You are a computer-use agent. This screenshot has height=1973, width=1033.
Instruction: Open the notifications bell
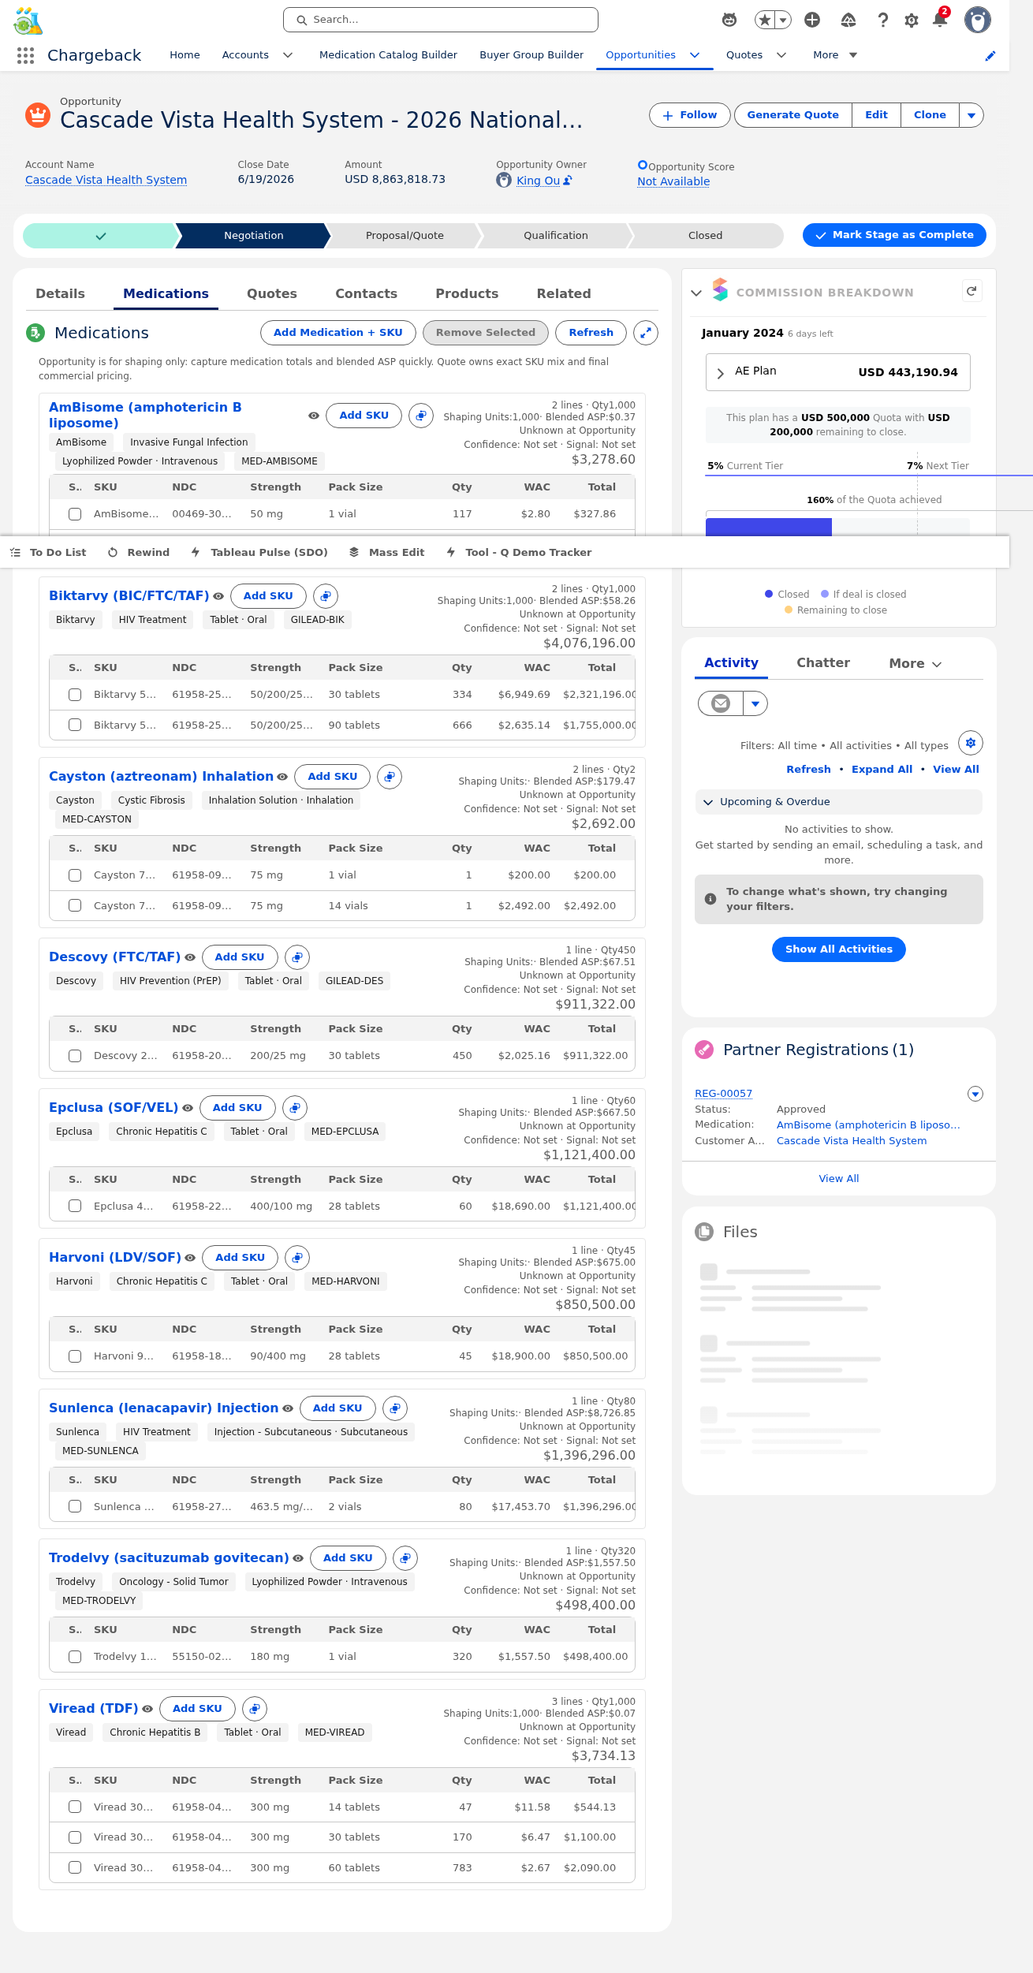pos(940,19)
